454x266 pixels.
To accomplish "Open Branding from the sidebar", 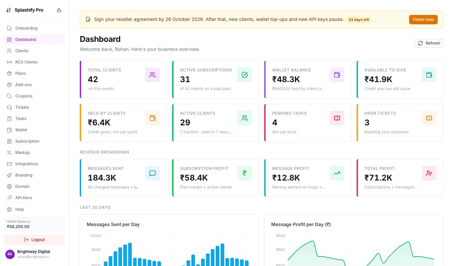I will pos(34,175).
